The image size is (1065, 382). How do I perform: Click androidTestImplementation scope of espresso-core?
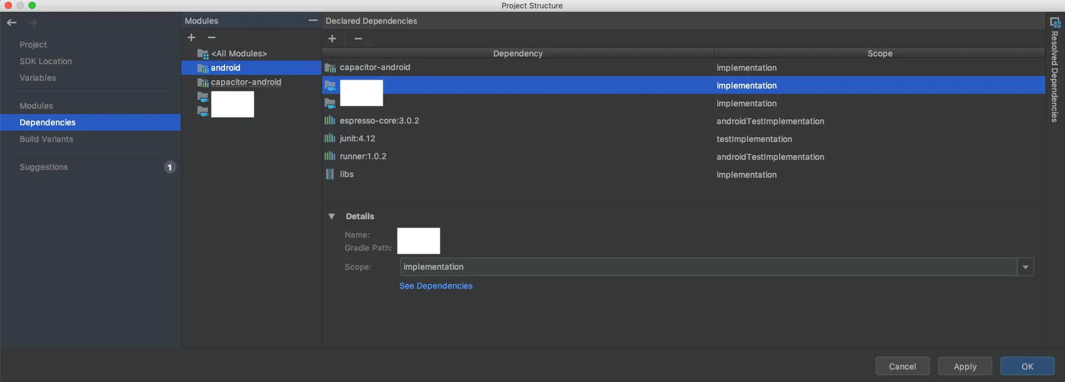pyautogui.click(x=770, y=121)
